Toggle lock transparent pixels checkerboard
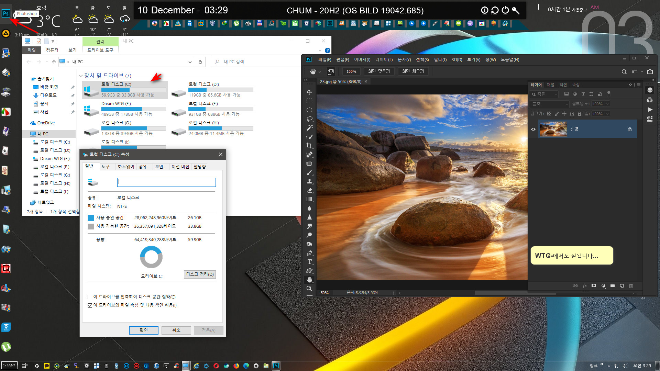This screenshot has height=371, width=660. point(549,114)
